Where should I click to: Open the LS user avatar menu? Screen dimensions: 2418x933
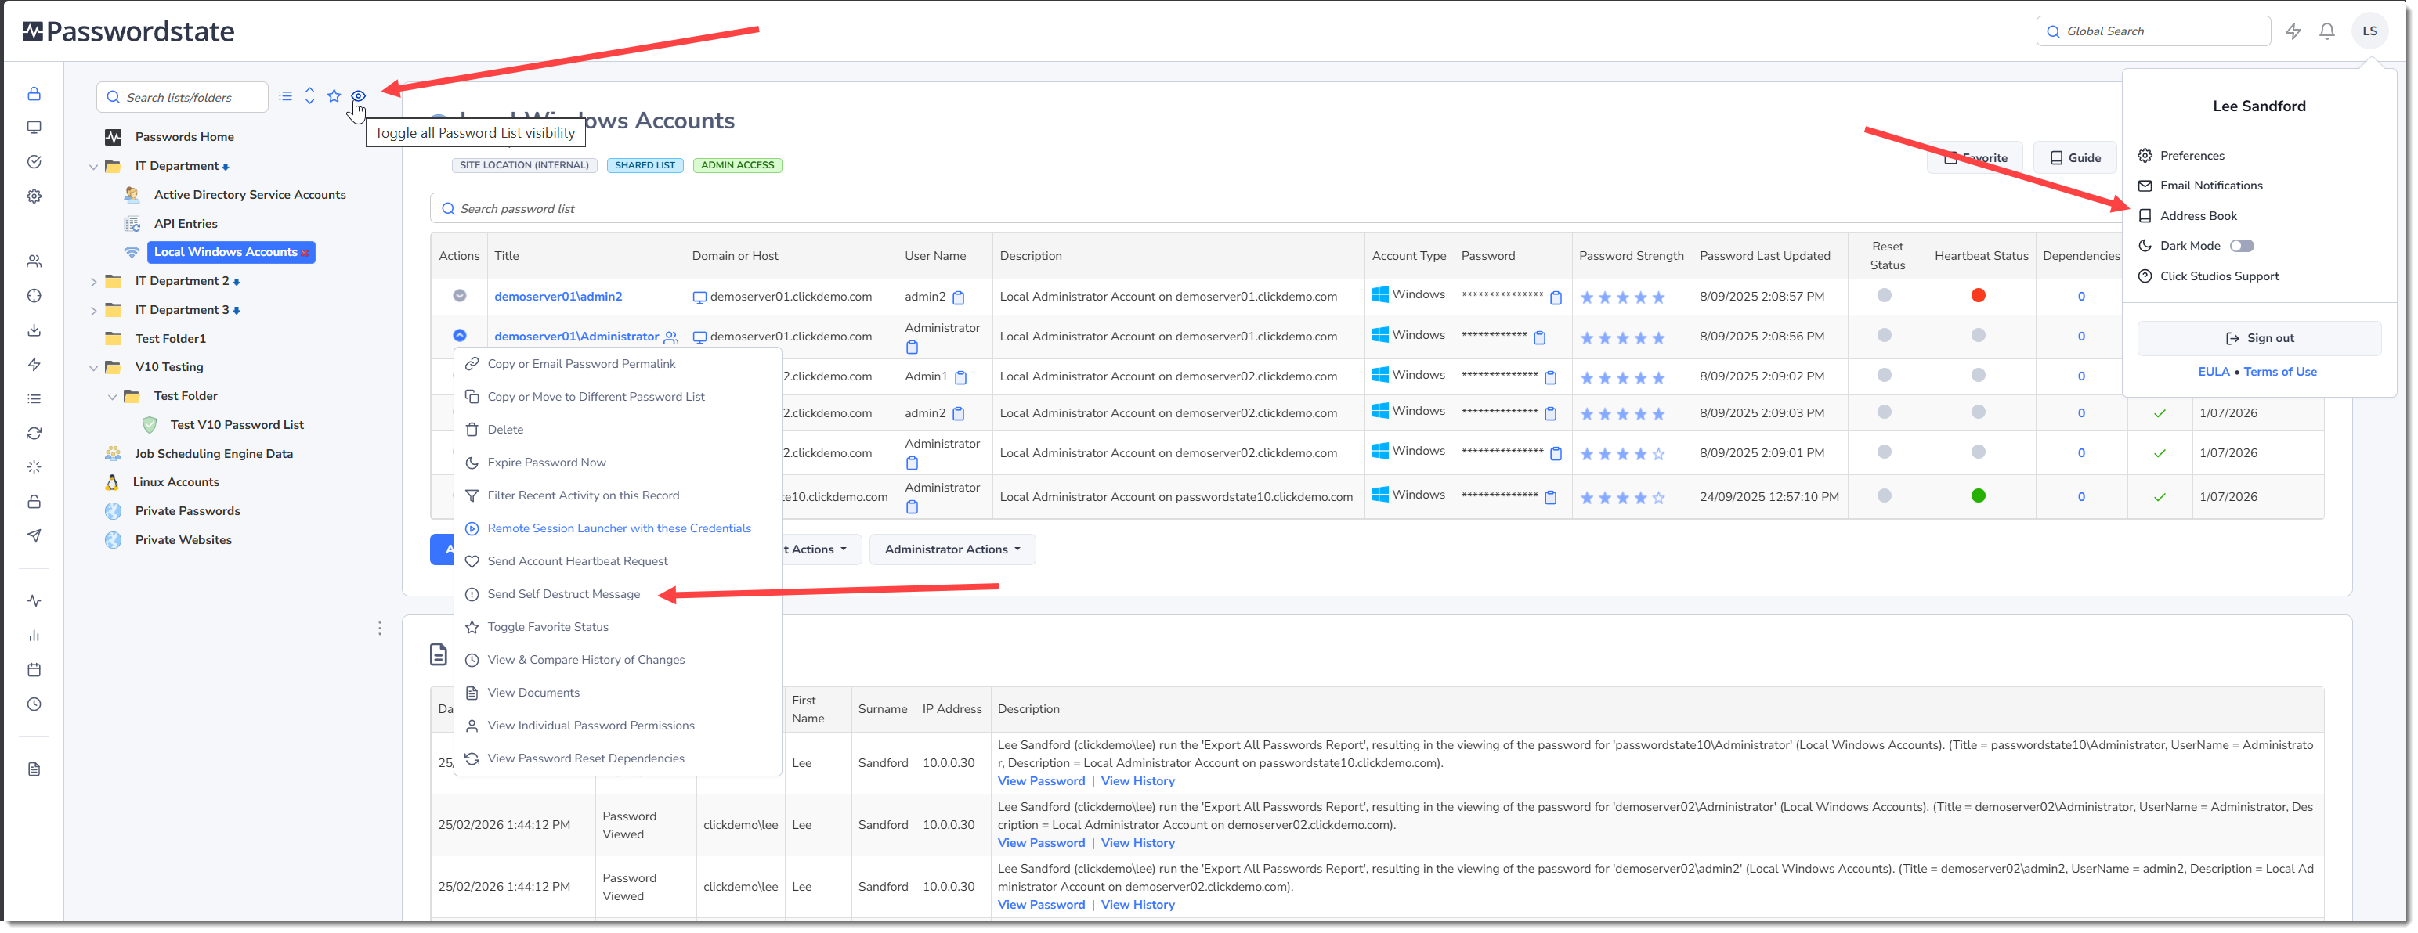point(2369,31)
